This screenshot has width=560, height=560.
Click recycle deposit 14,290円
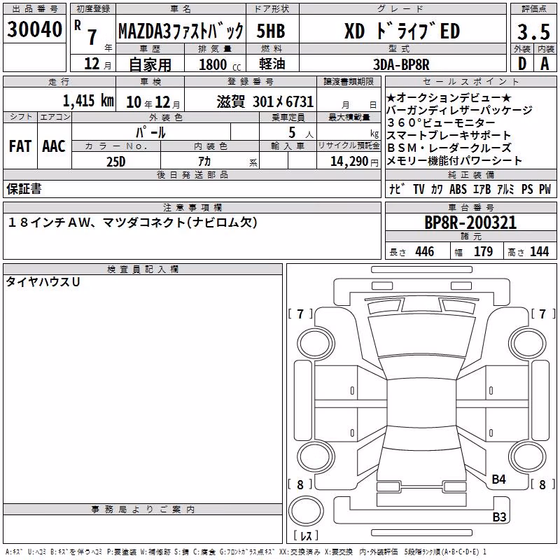[x=354, y=162]
